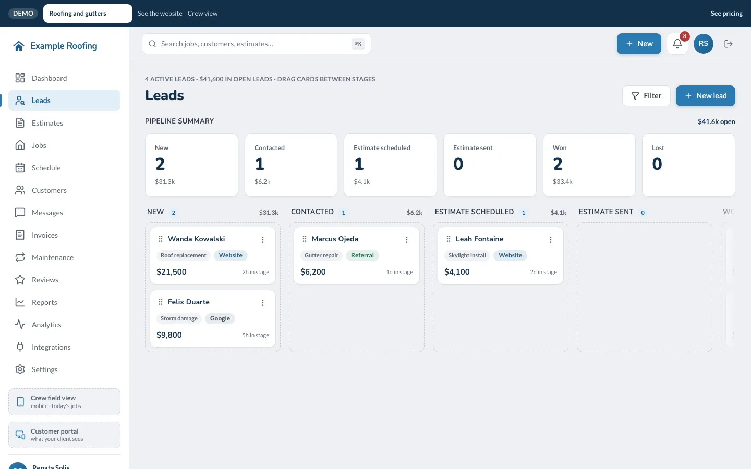Click the CONTACTED column header

[x=312, y=212]
